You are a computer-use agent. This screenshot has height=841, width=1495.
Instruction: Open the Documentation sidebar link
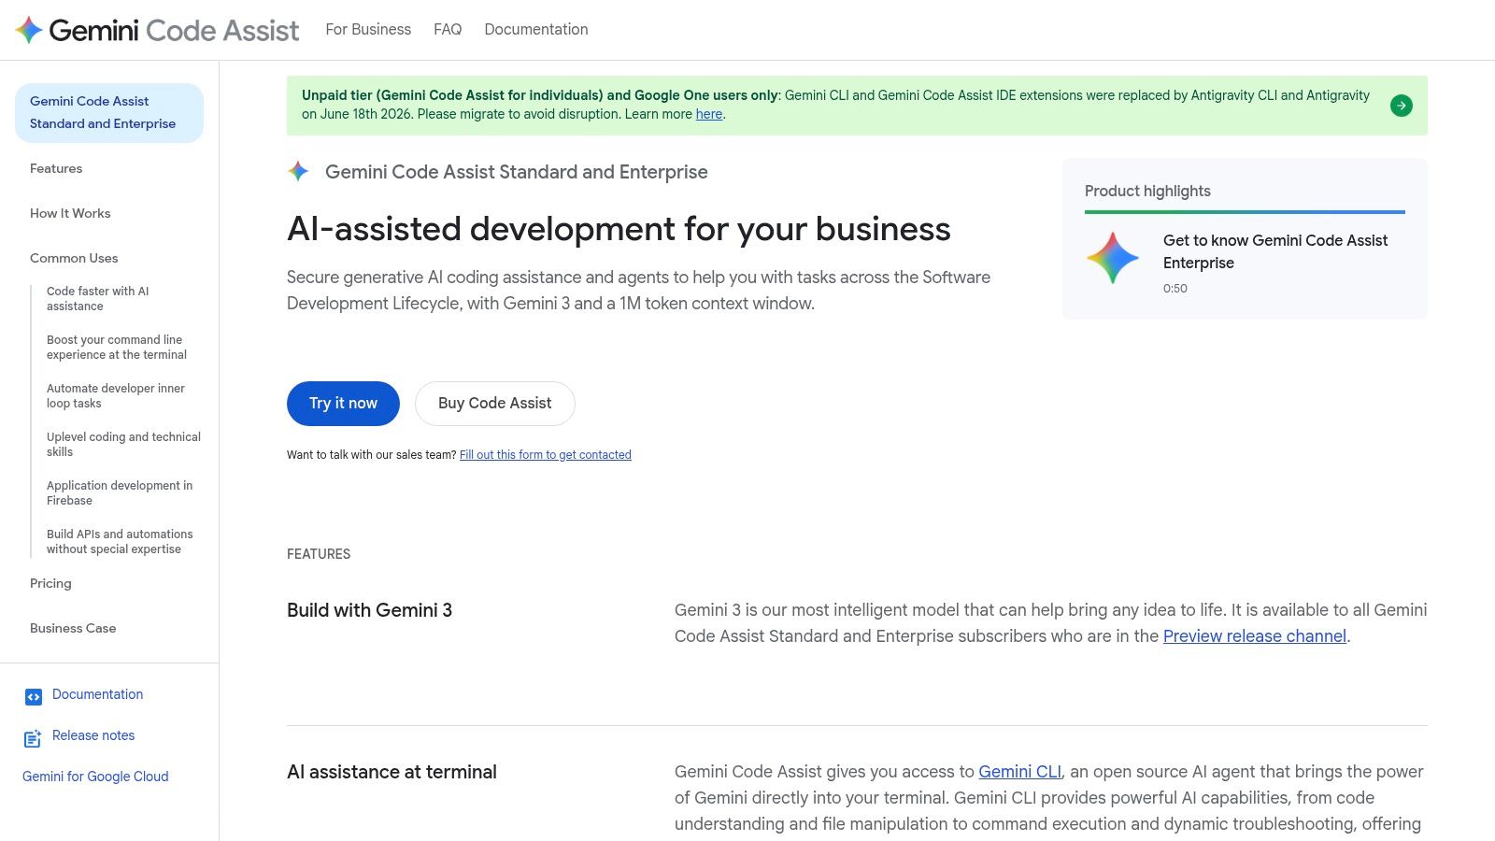coord(97,694)
